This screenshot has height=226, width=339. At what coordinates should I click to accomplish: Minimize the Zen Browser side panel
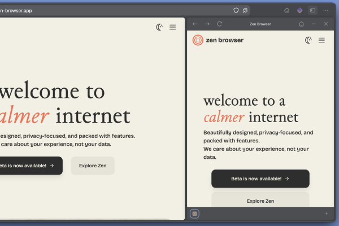(314, 24)
